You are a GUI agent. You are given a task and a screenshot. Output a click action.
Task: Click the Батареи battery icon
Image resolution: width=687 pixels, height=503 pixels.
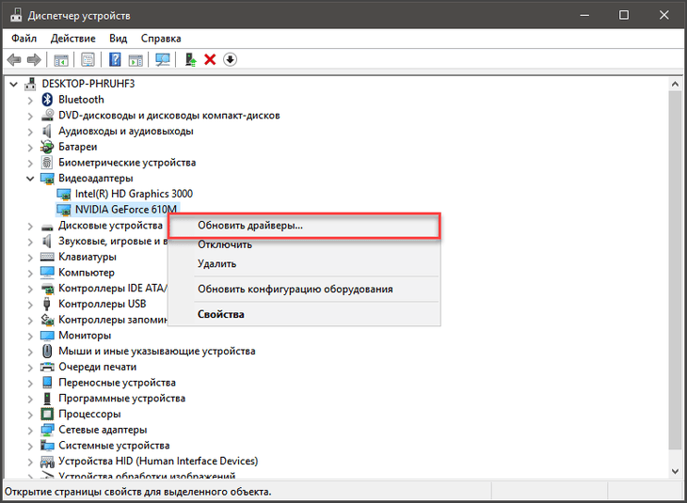coord(47,147)
